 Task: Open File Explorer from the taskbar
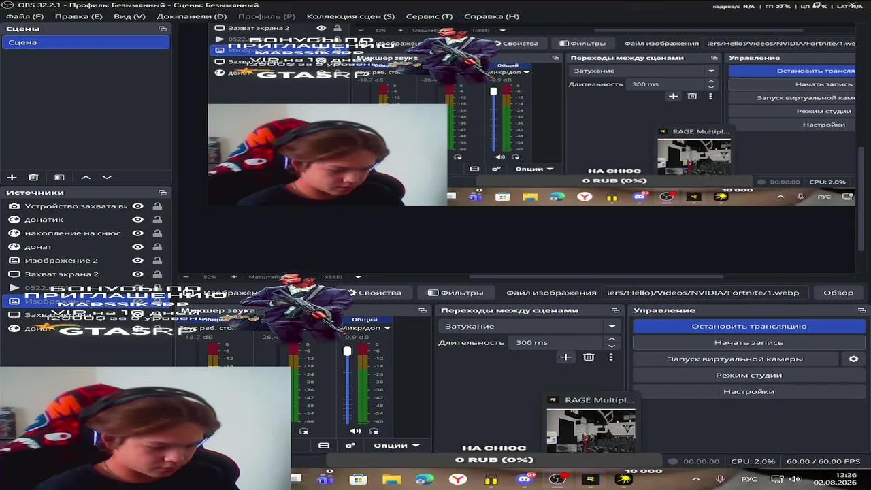coord(391,479)
